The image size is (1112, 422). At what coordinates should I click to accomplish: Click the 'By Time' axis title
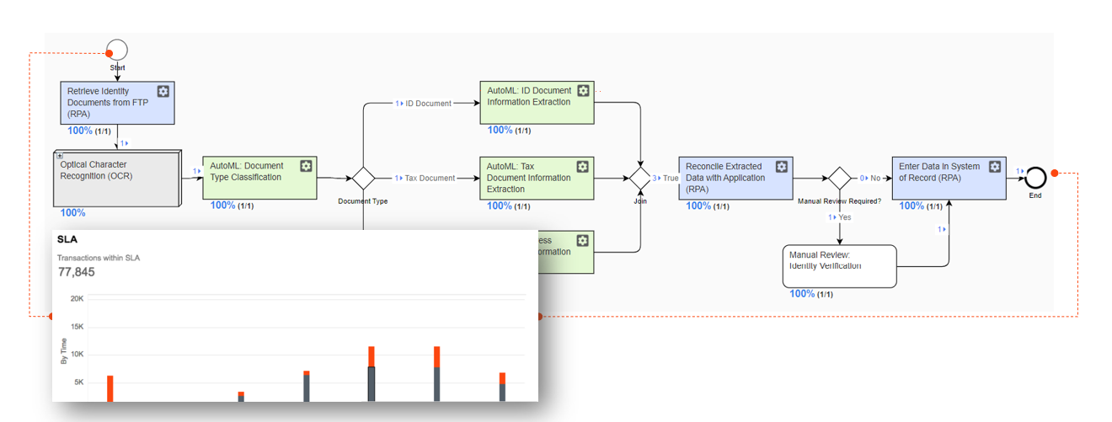tap(63, 350)
